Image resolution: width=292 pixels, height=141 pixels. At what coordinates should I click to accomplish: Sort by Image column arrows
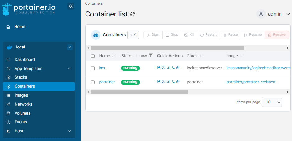point(242,56)
